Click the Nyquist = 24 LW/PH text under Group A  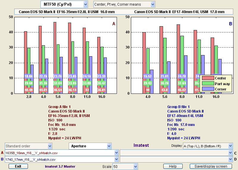(x=65, y=138)
